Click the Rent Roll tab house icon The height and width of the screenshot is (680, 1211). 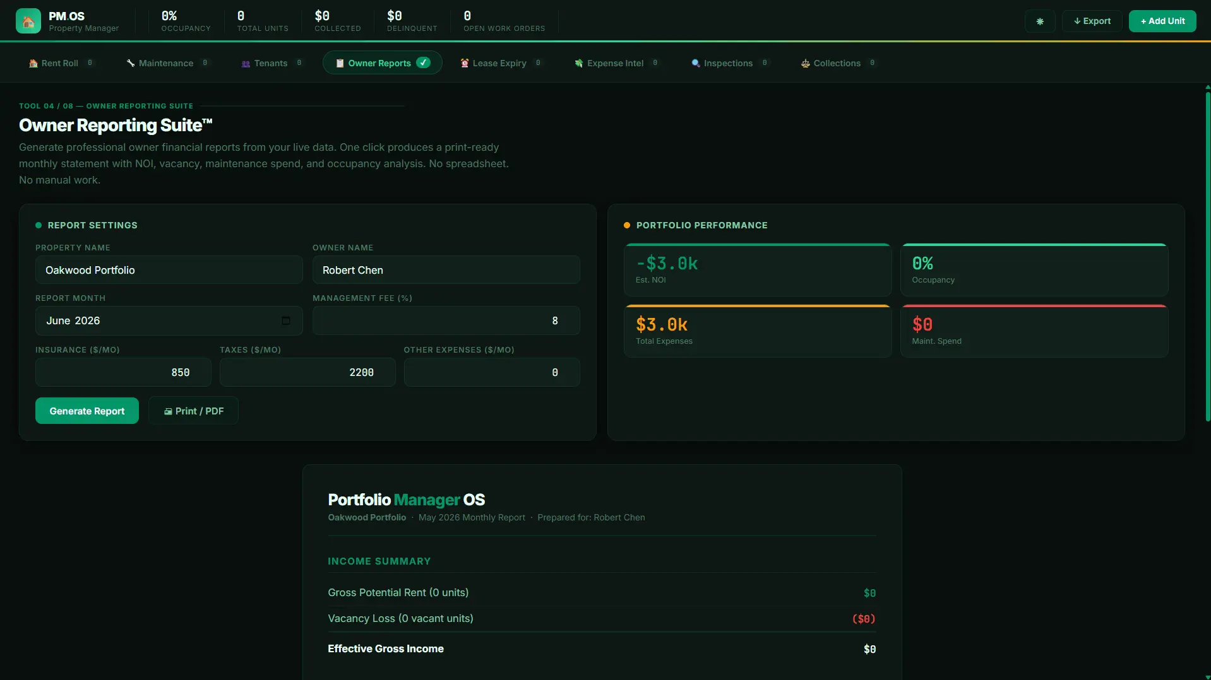coord(33,63)
